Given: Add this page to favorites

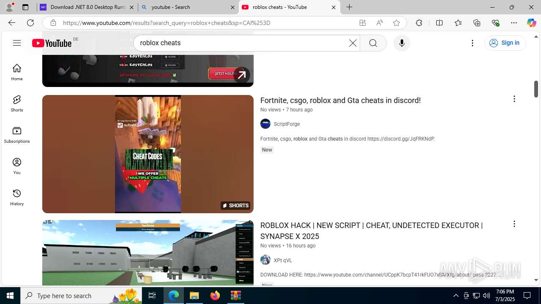Looking at the screenshot, I should [396, 23].
